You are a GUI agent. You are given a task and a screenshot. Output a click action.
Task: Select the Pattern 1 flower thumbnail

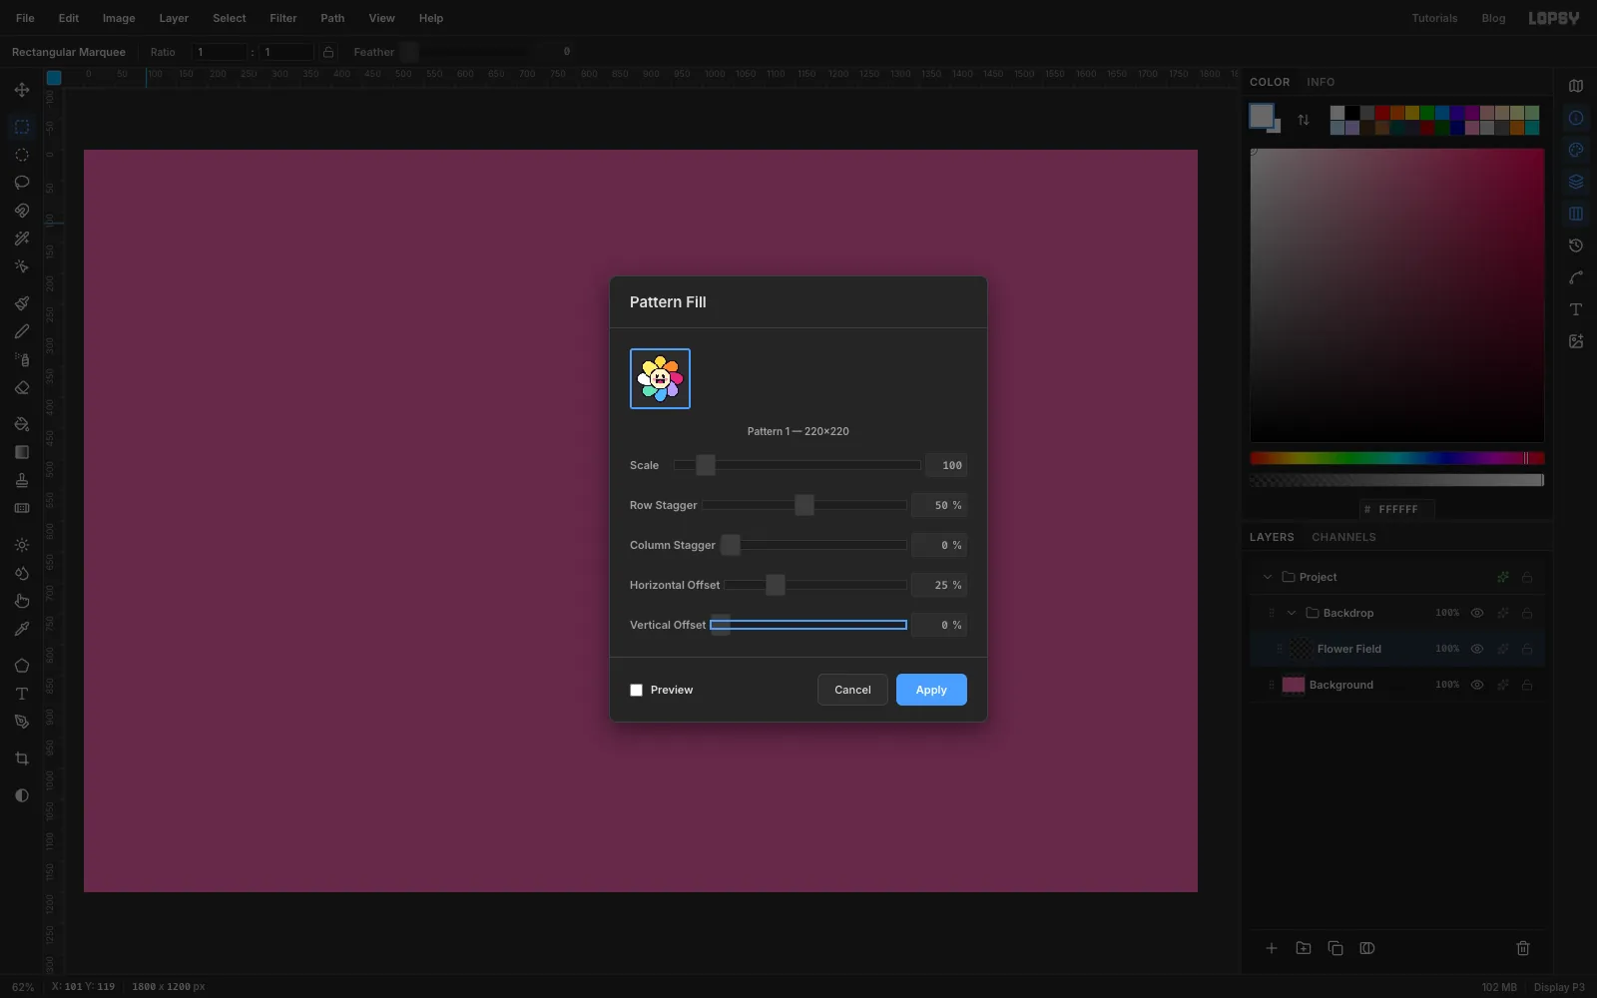[x=660, y=378]
